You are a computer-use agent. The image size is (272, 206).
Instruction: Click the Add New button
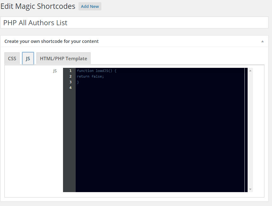click(90, 6)
